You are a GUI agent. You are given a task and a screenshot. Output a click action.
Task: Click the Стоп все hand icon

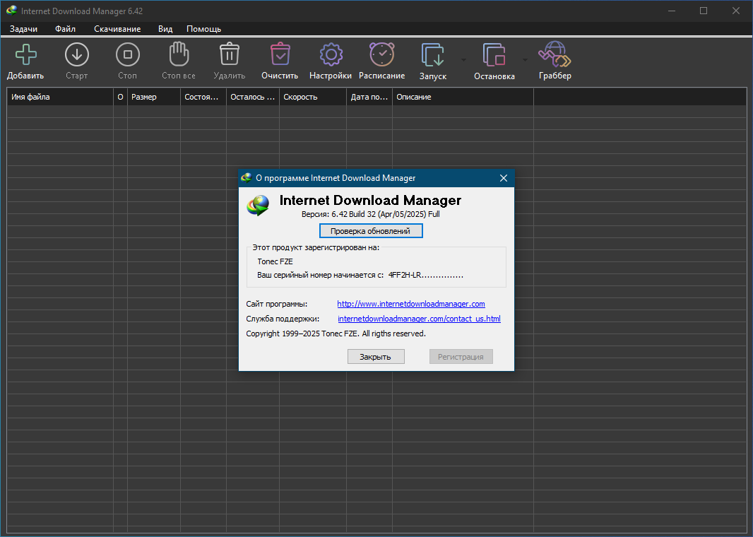pyautogui.click(x=179, y=54)
